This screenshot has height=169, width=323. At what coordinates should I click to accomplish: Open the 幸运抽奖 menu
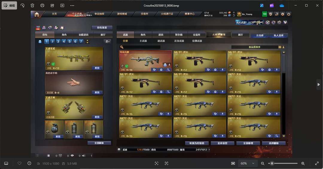(100, 14)
